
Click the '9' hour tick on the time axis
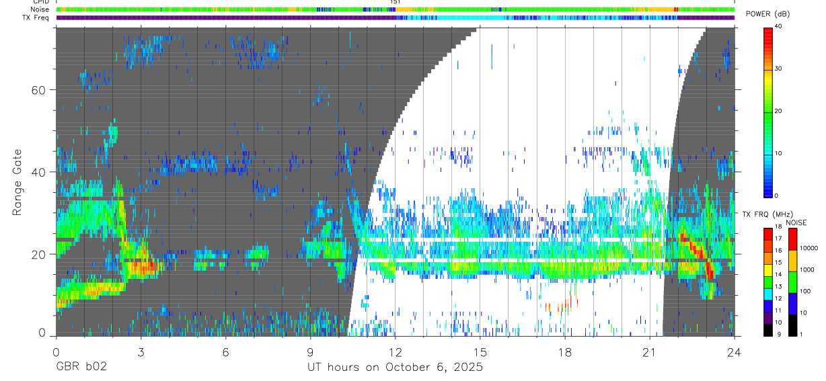tap(310, 351)
